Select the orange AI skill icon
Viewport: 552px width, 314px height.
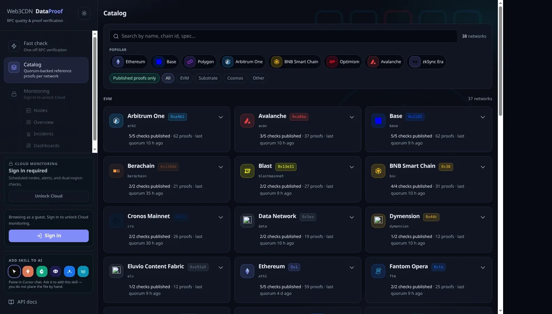point(28,271)
